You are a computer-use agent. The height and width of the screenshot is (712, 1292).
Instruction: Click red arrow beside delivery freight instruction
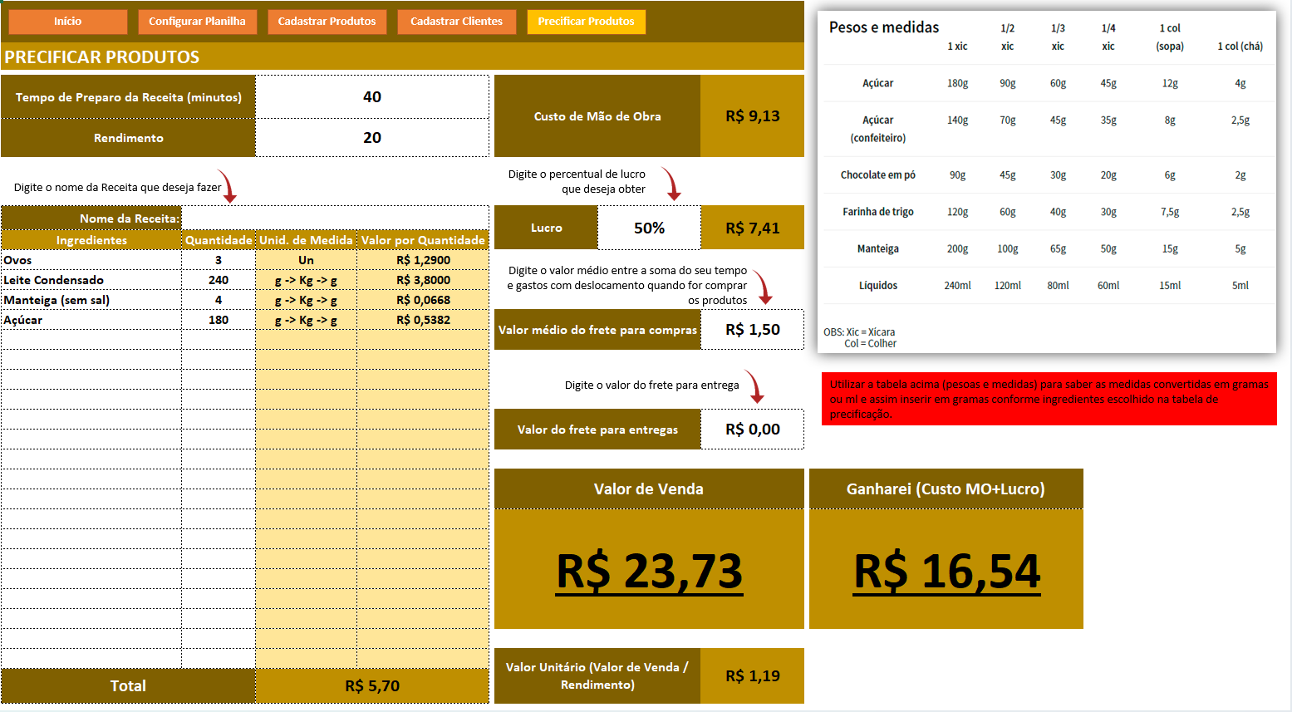click(x=754, y=386)
